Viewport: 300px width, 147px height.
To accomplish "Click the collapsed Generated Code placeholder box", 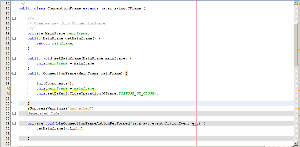I will click(44, 113).
